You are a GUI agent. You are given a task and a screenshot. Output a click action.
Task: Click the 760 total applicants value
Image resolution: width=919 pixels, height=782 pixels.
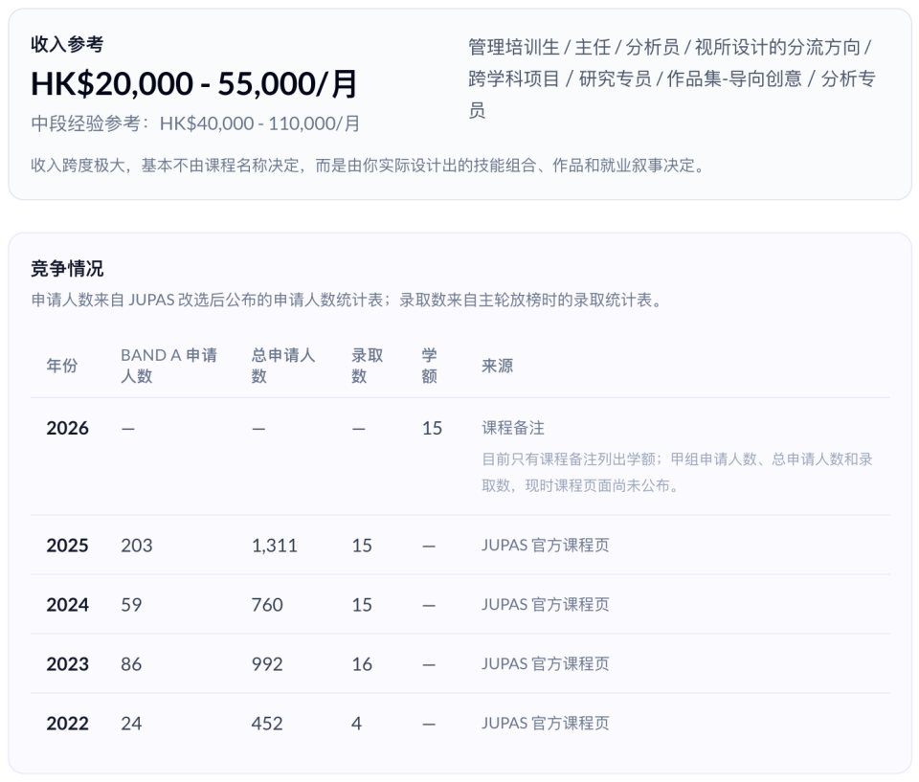point(267,605)
